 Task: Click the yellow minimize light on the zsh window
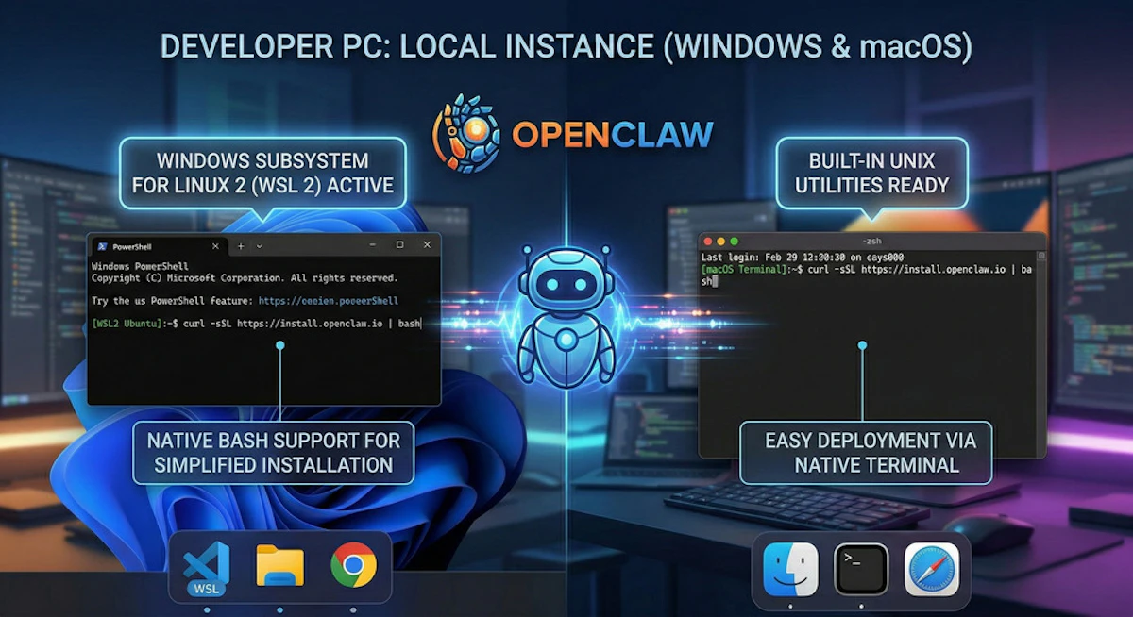tap(721, 242)
